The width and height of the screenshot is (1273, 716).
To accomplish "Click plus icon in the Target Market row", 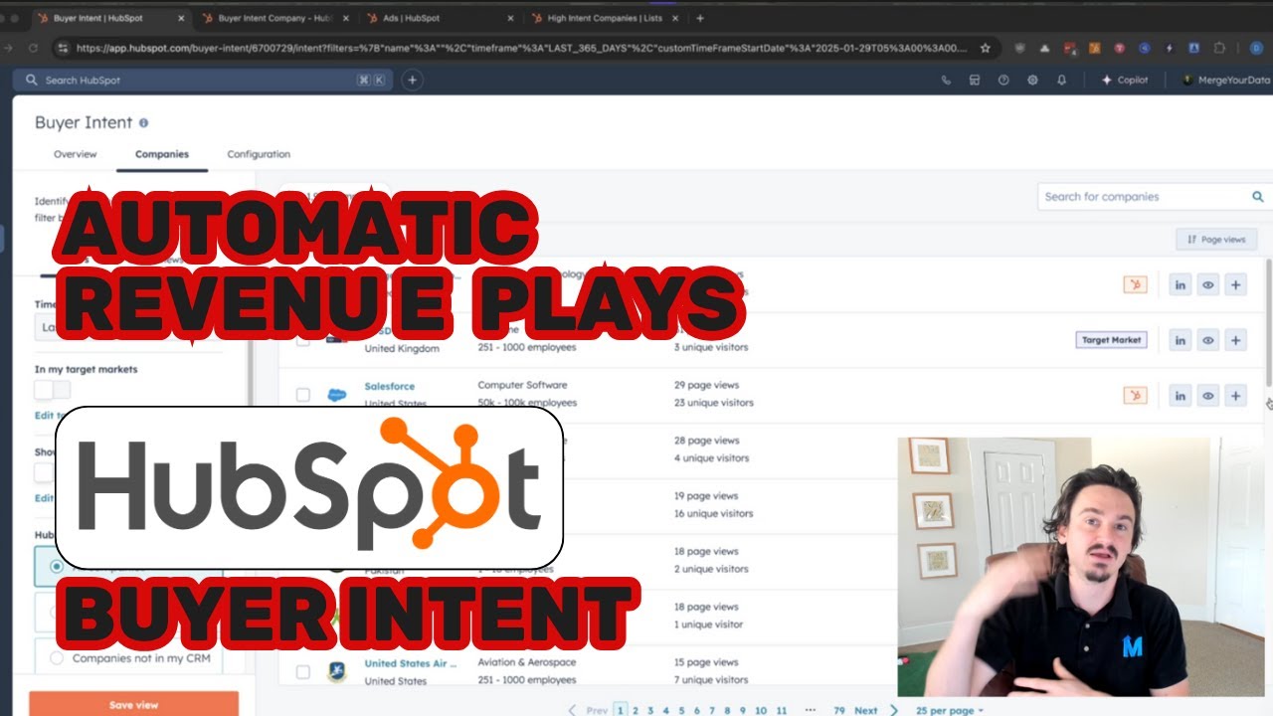I will click(x=1235, y=340).
